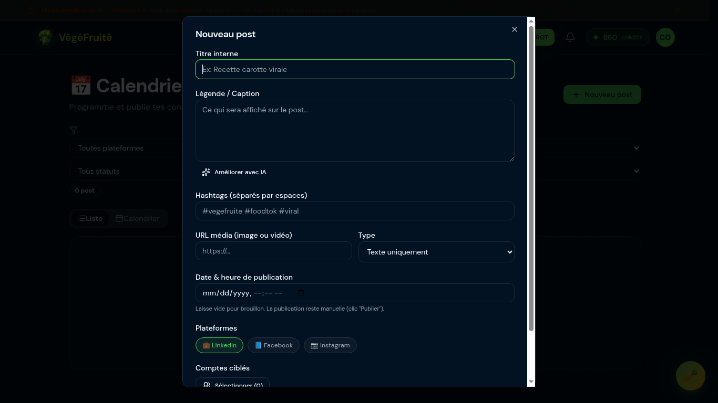The height and width of the screenshot is (403, 718).
Task: Toggle the LinkedIn platform chip
Action: tap(219, 345)
